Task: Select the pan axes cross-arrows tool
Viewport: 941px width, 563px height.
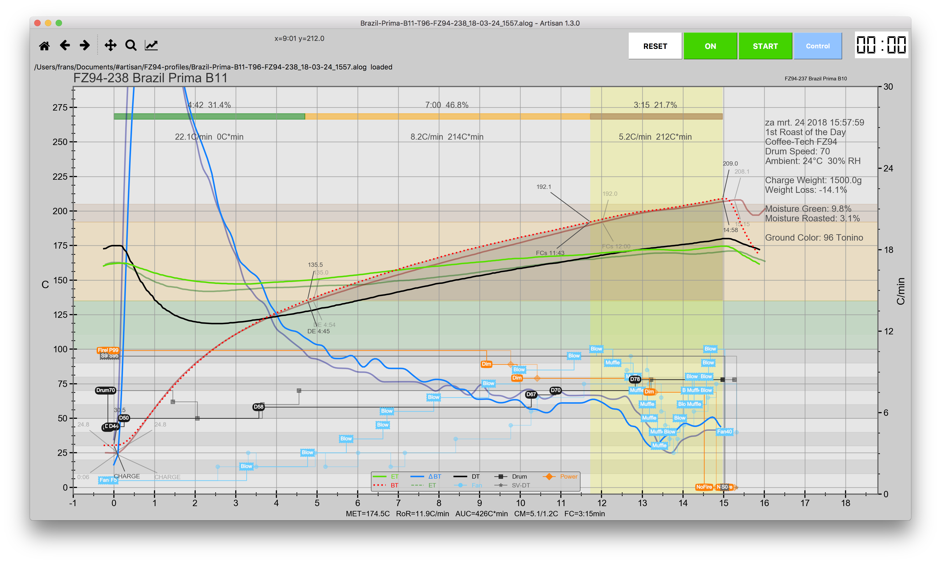Action: click(110, 45)
